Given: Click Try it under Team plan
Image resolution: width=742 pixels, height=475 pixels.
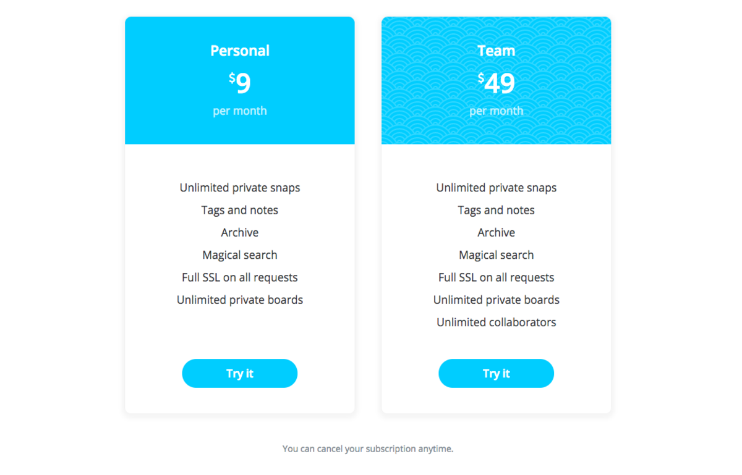Looking at the screenshot, I should click(x=497, y=373).
